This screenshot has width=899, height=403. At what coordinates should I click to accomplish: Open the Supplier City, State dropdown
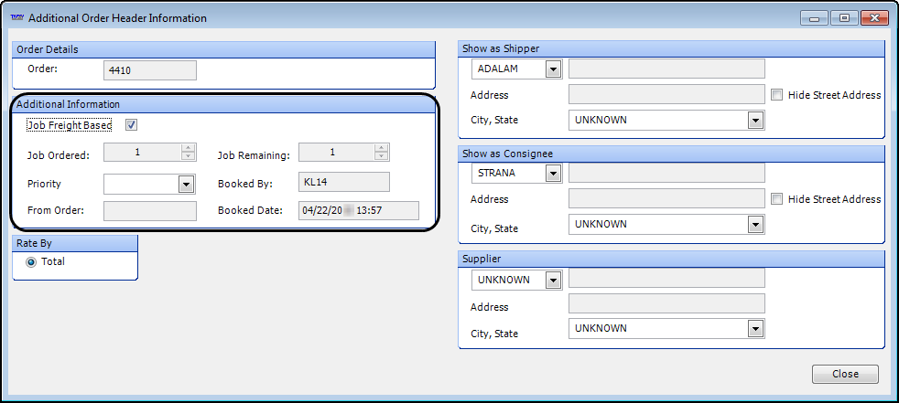point(755,329)
